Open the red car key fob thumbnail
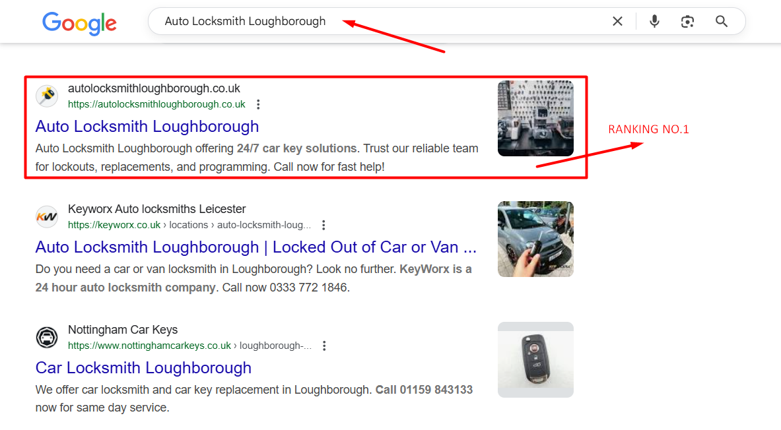The height and width of the screenshot is (430, 781). (x=535, y=359)
